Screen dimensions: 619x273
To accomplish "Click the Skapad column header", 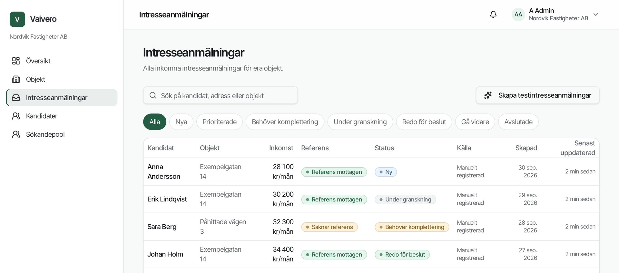I will click(526, 148).
